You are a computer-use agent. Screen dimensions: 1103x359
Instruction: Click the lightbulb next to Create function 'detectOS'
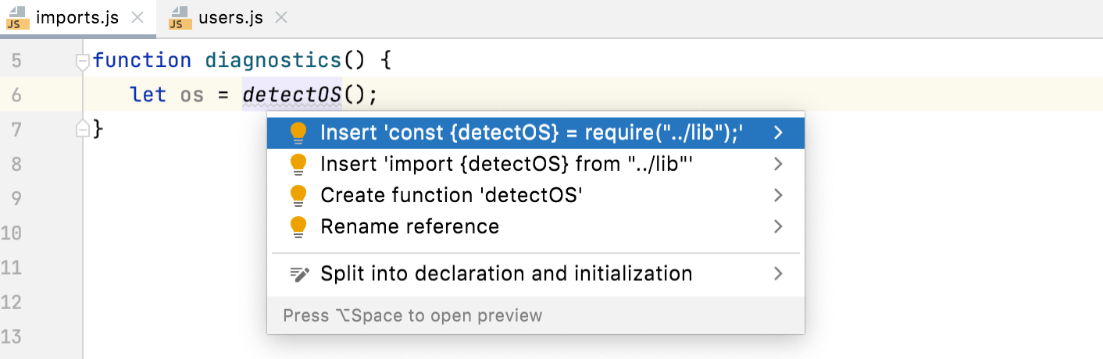pyautogui.click(x=298, y=195)
